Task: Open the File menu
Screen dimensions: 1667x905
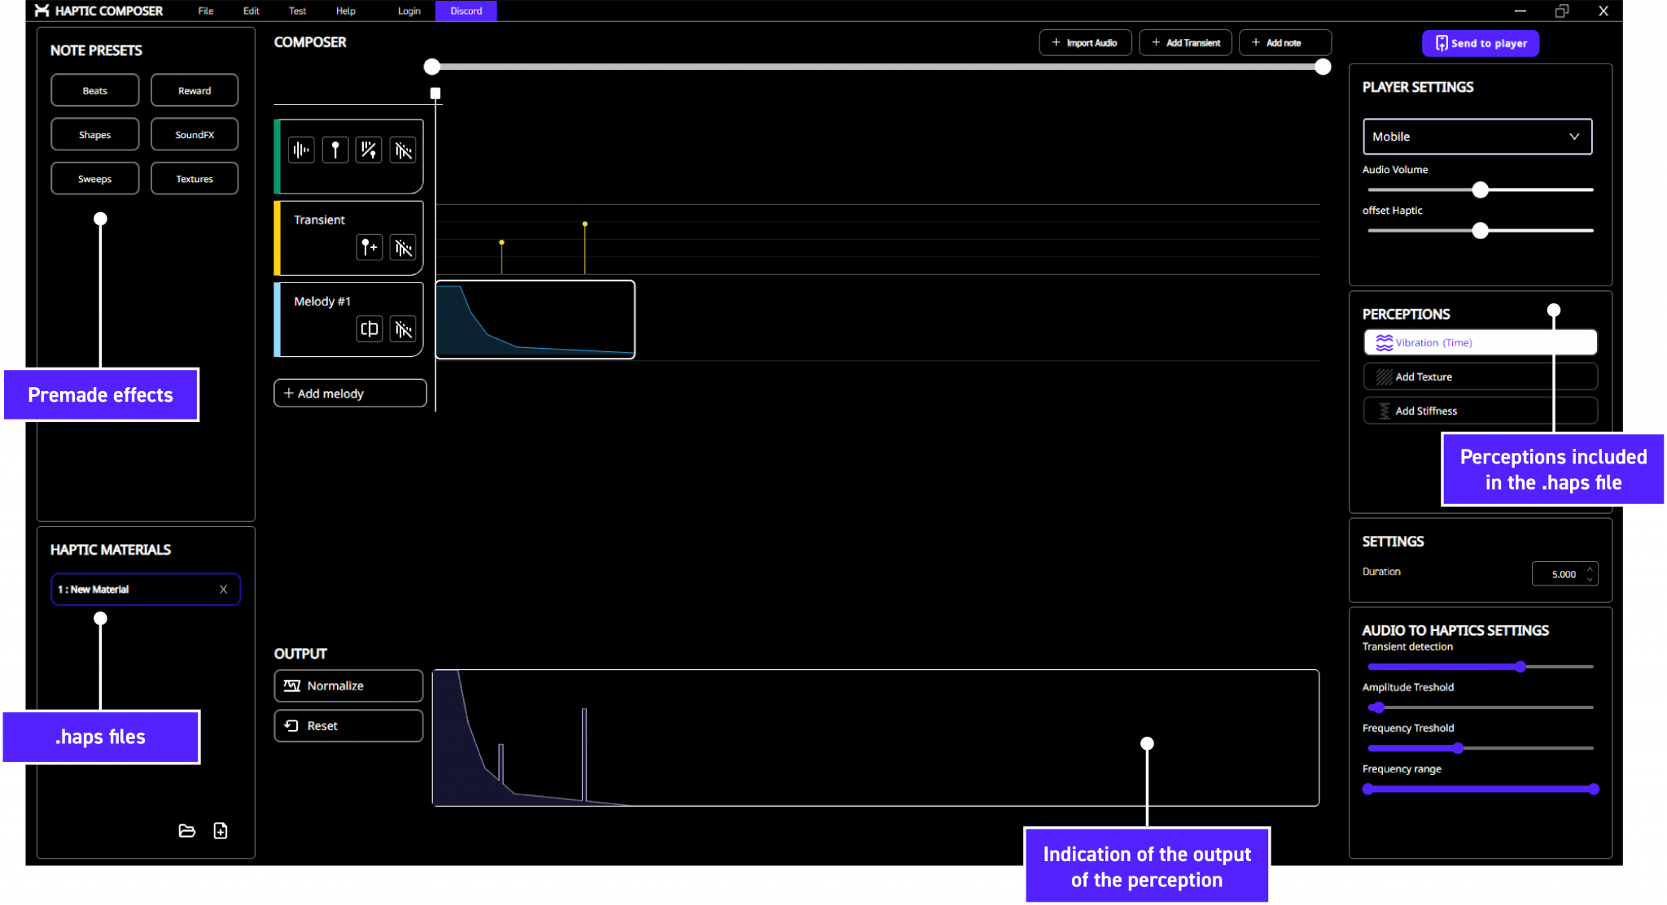Action: coord(206,11)
